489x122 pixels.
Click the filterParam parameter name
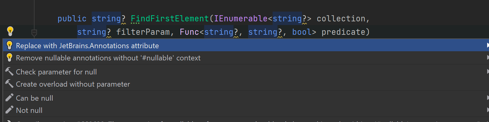(143, 32)
